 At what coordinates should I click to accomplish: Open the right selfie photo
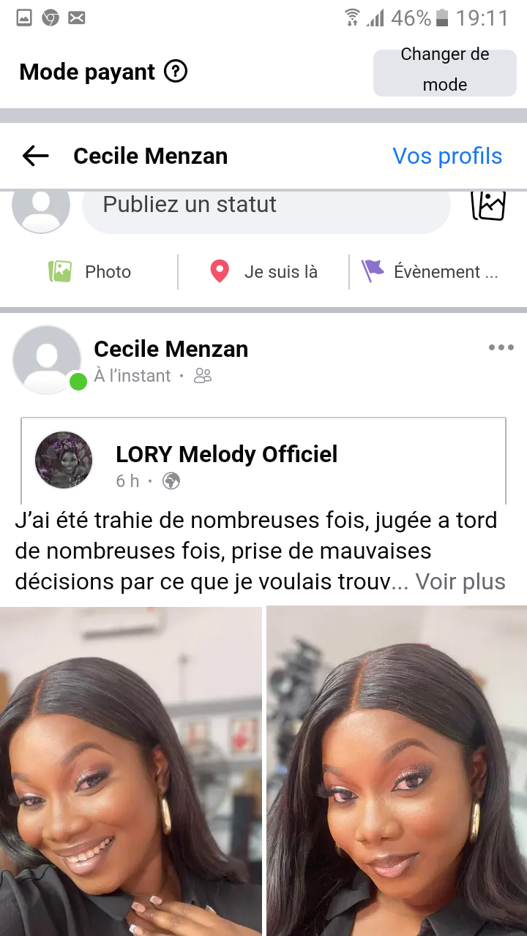coord(397,771)
